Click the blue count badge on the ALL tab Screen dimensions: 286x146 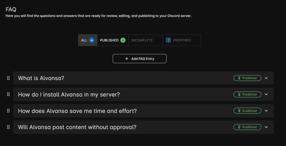point(91,40)
